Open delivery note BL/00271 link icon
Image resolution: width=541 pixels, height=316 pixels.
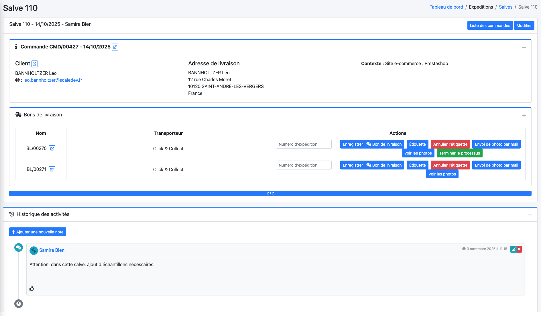[x=52, y=170]
